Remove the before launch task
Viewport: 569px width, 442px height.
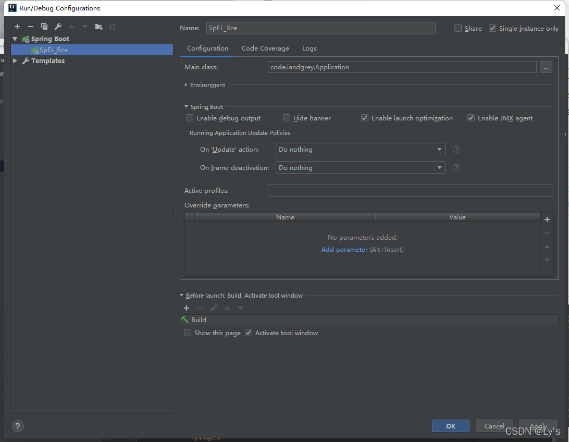(200, 308)
